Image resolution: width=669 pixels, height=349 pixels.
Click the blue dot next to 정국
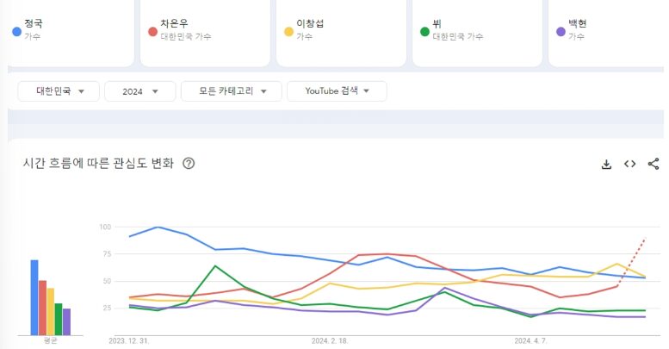pos(16,31)
